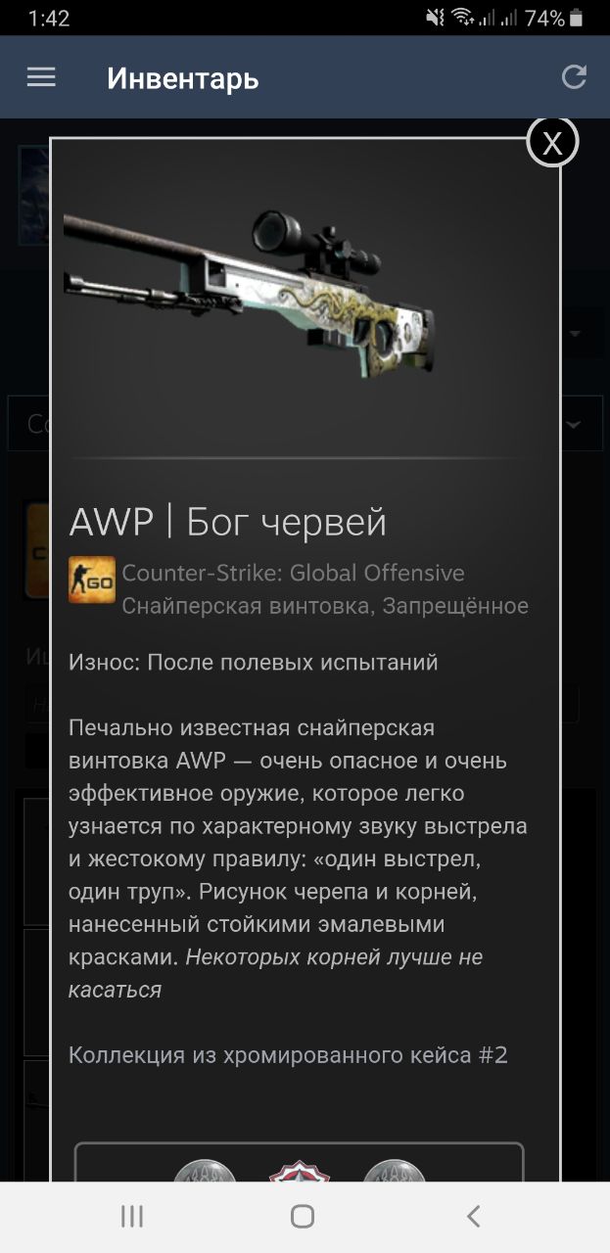Tap the Counter-Strike GO game icon

tap(91, 580)
